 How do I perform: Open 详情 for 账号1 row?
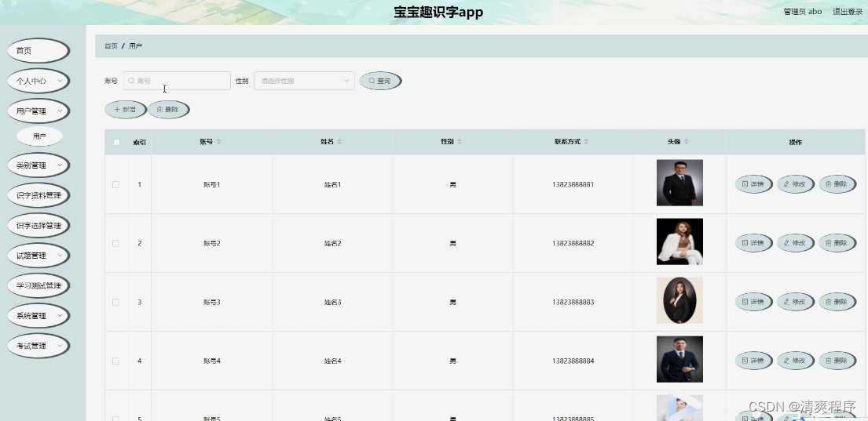(x=753, y=184)
